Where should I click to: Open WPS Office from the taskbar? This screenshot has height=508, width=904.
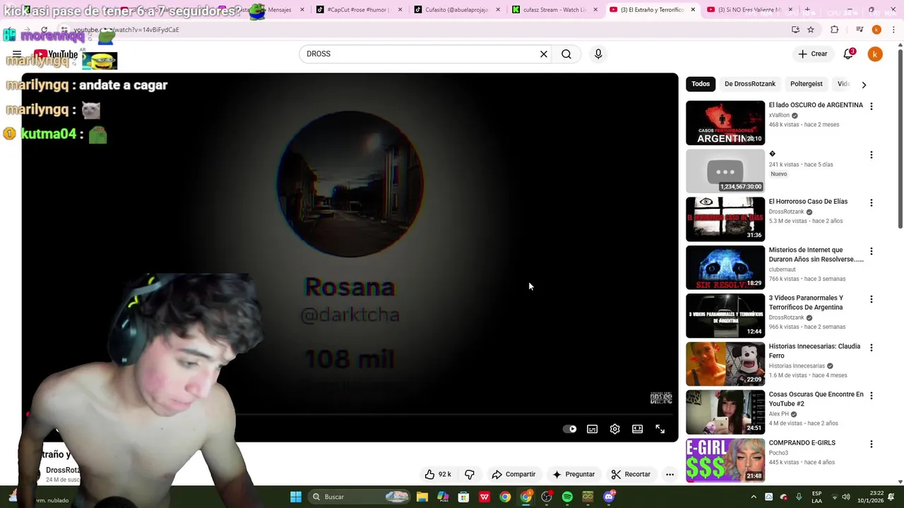click(x=484, y=497)
